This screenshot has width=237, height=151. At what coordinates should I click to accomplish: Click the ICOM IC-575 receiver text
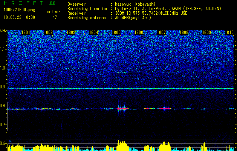pyautogui.click(x=151, y=13)
